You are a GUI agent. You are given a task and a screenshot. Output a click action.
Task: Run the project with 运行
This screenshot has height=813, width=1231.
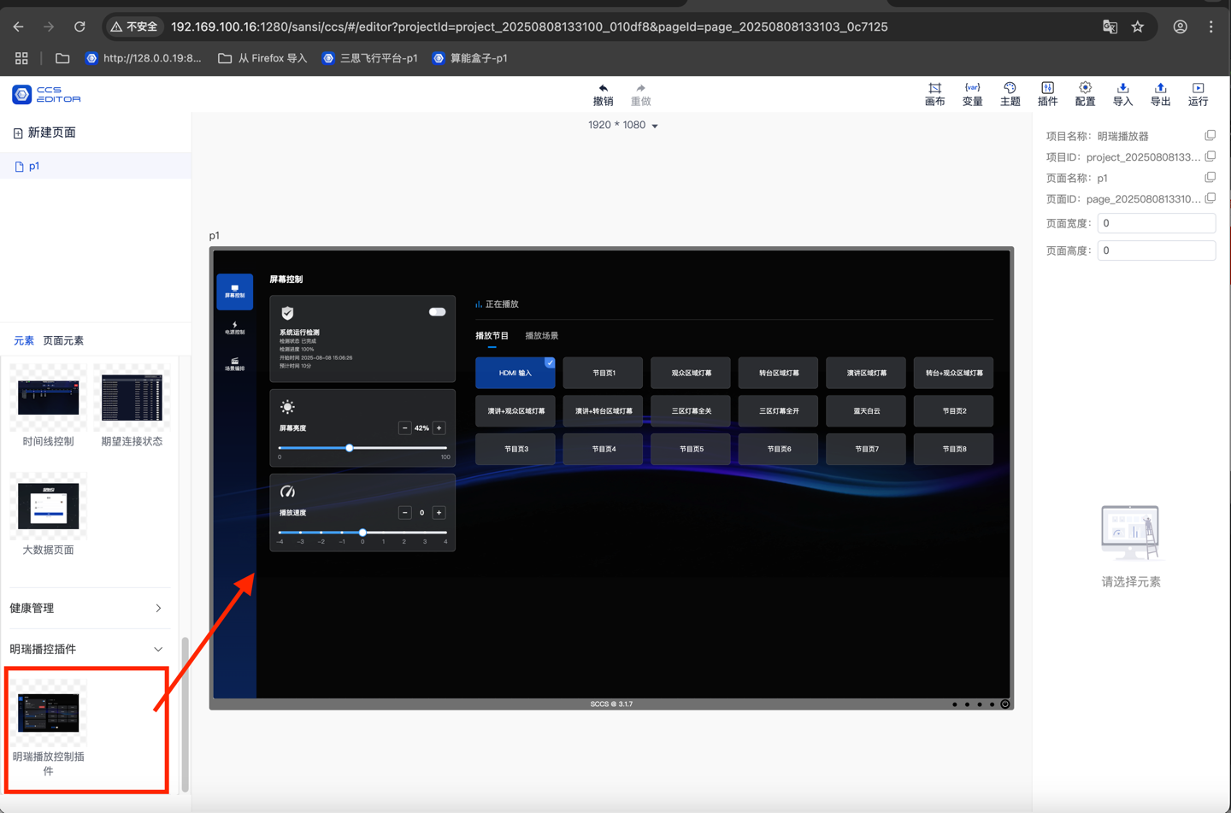(x=1198, y=94)
